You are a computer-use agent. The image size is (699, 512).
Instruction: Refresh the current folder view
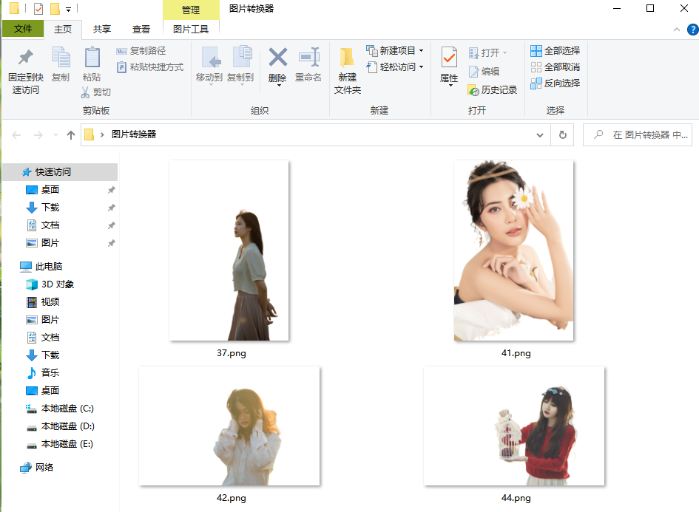pyautogui.click(x=563, y=134)
